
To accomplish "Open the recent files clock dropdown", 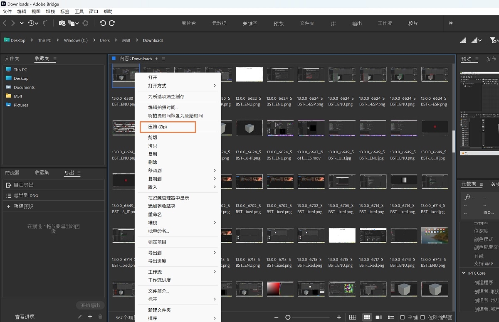I will [x=31, y=23].
